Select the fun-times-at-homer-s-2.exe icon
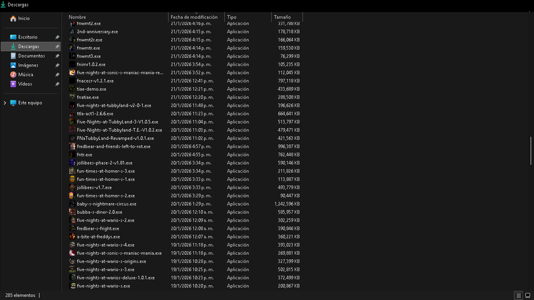The image size is (534, 300). click(x=72, y=196)
